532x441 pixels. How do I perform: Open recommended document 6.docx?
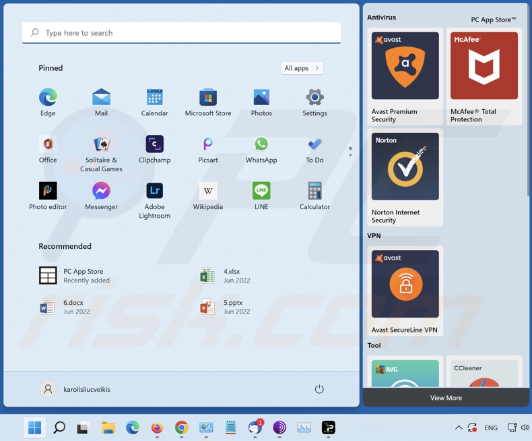pyautogui.click(x=65, y=307)
